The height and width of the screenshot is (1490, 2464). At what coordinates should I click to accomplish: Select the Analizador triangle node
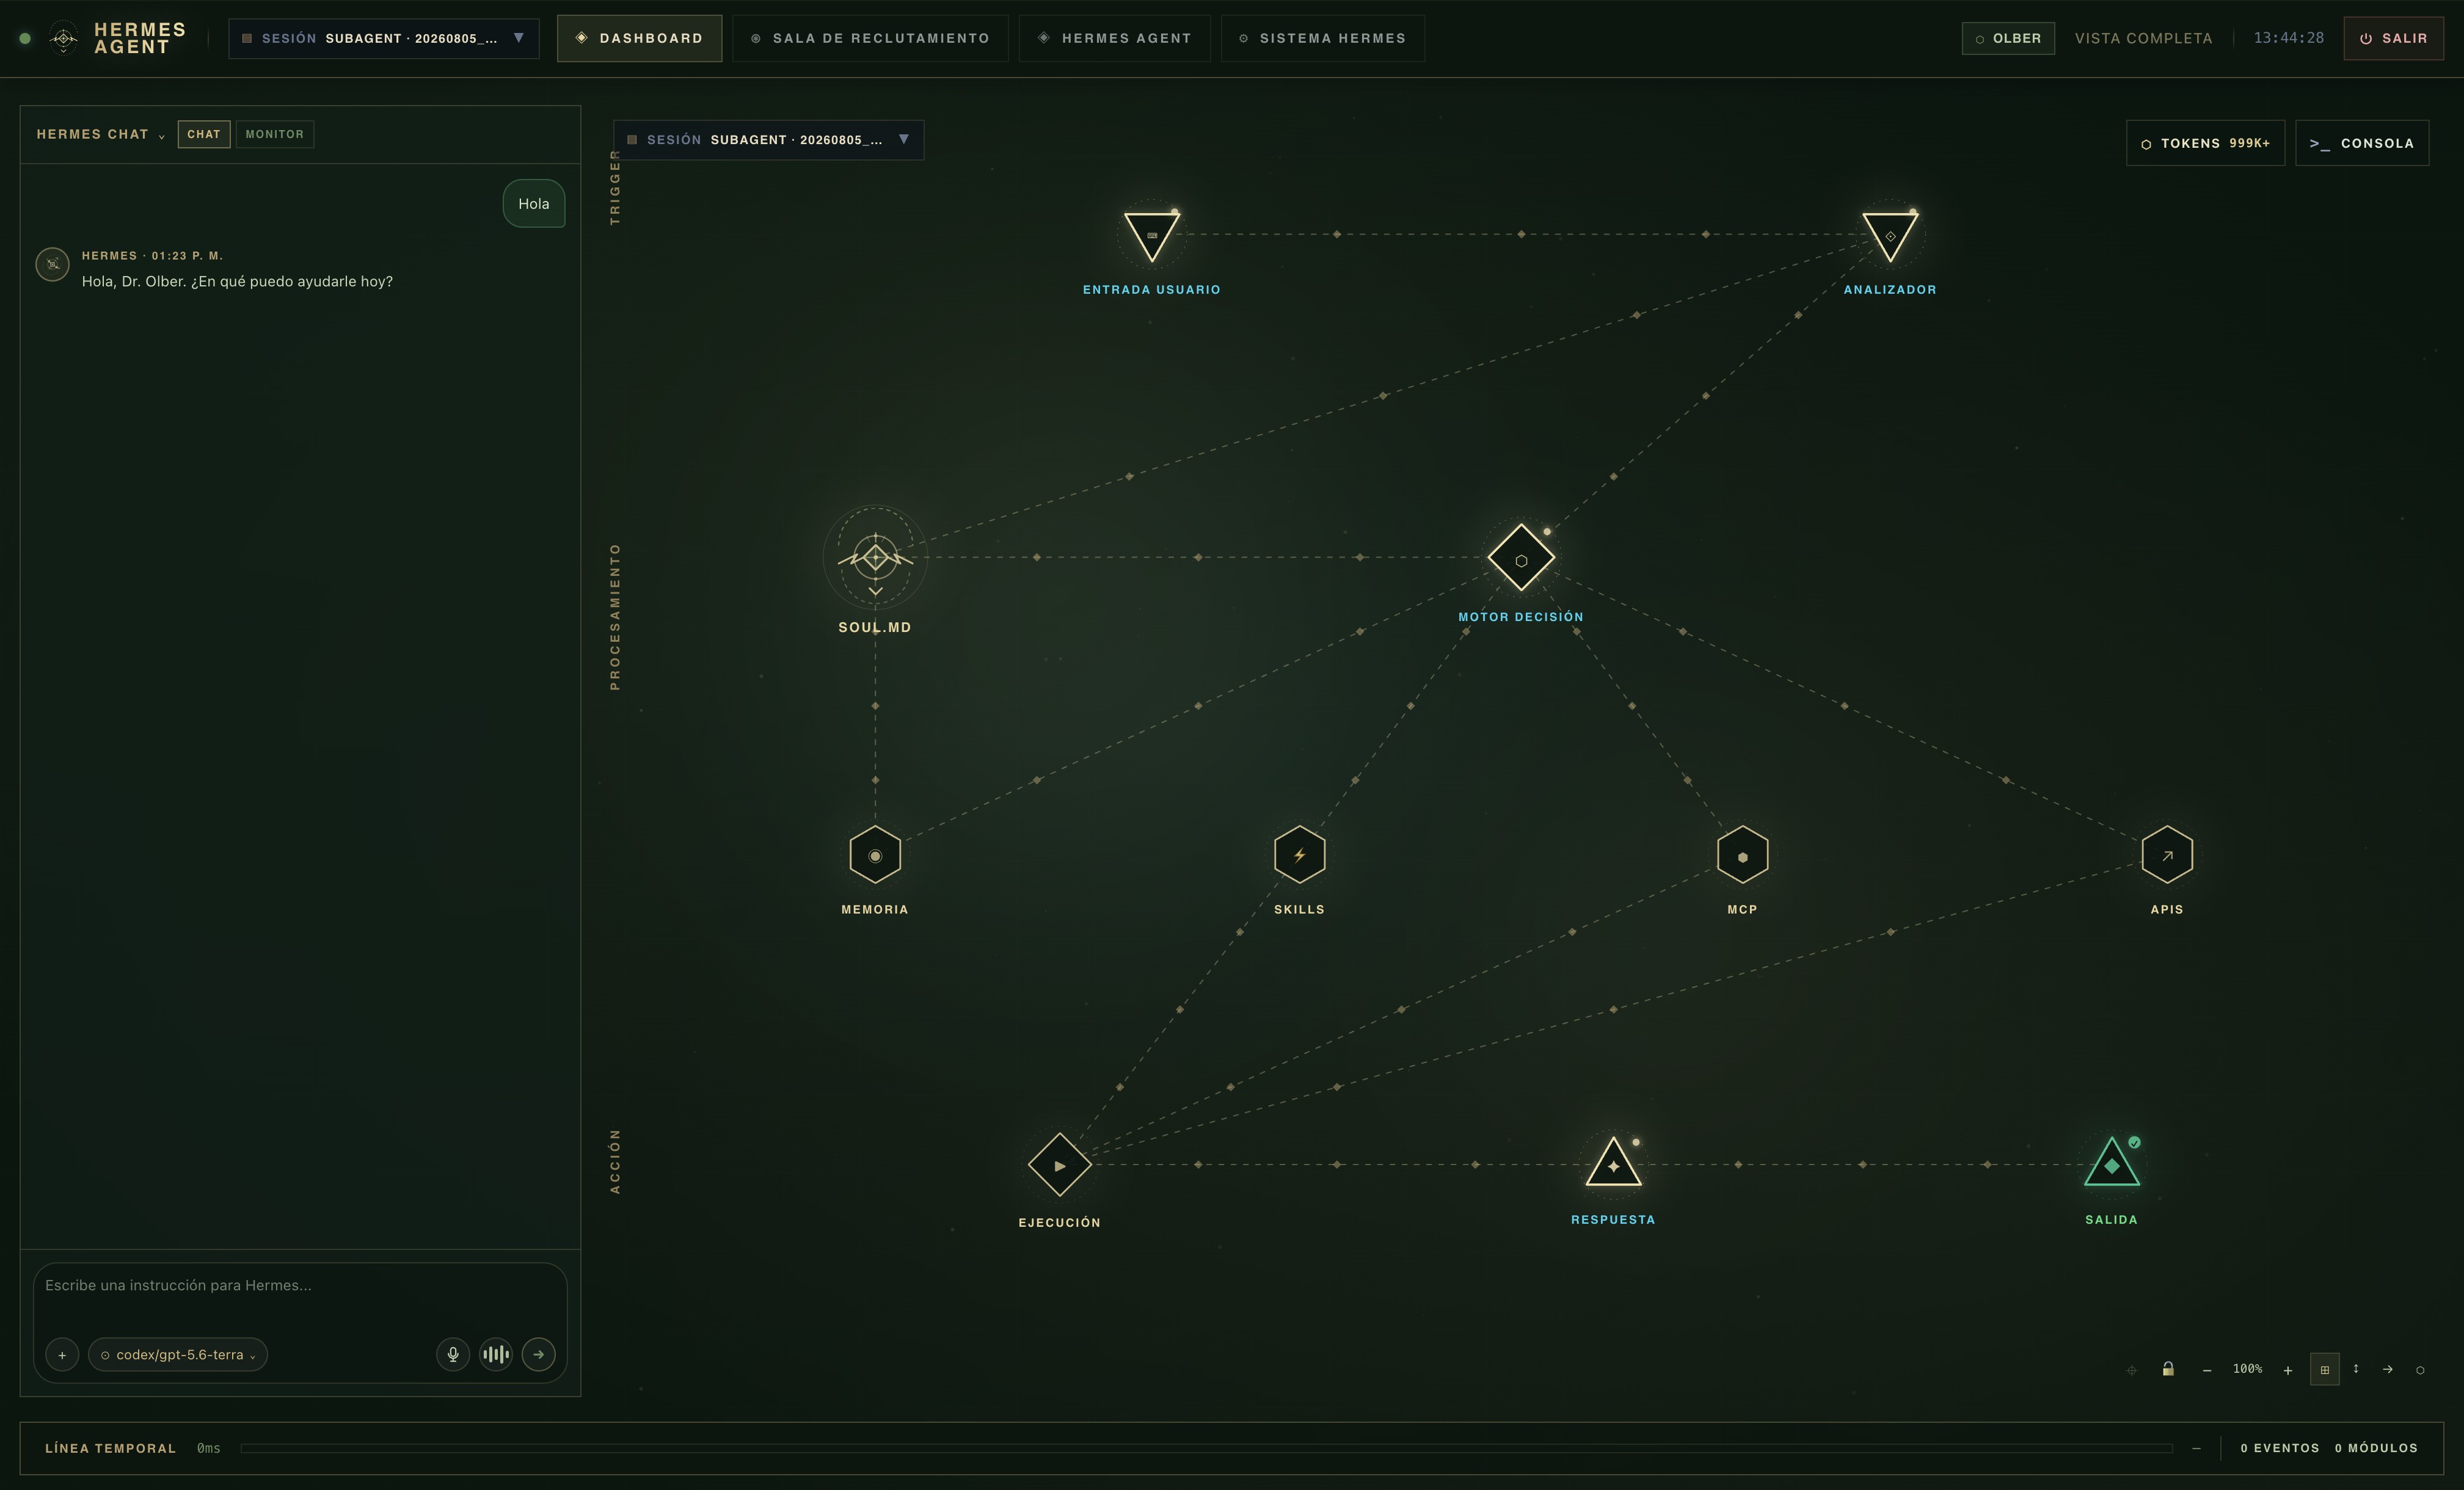click(1889, 236)
